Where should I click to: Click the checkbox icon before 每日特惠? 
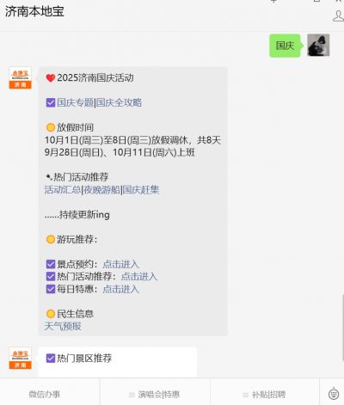[51, 289]
